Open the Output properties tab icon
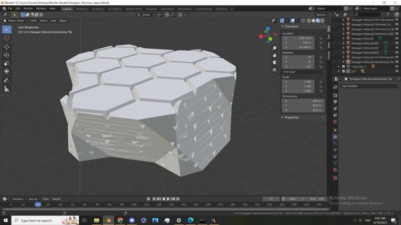The width and height of the screenshot is (401, 225). pos(335,102)
